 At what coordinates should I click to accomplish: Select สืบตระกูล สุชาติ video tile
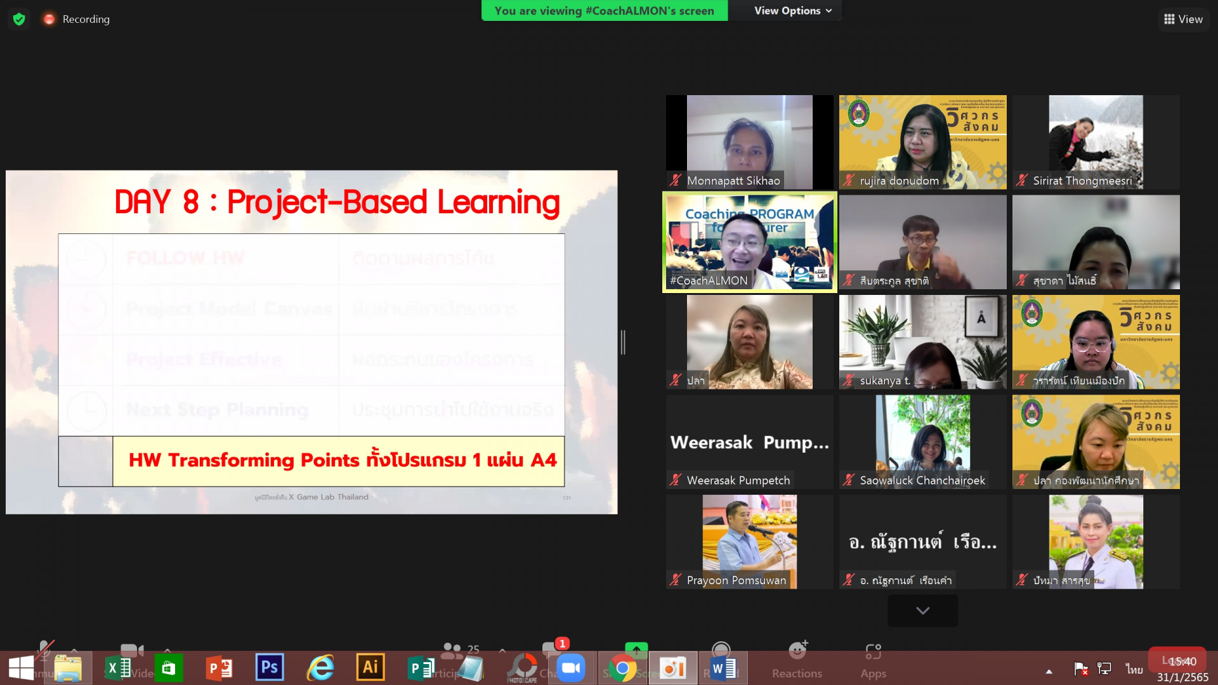[x=923, y=242]
